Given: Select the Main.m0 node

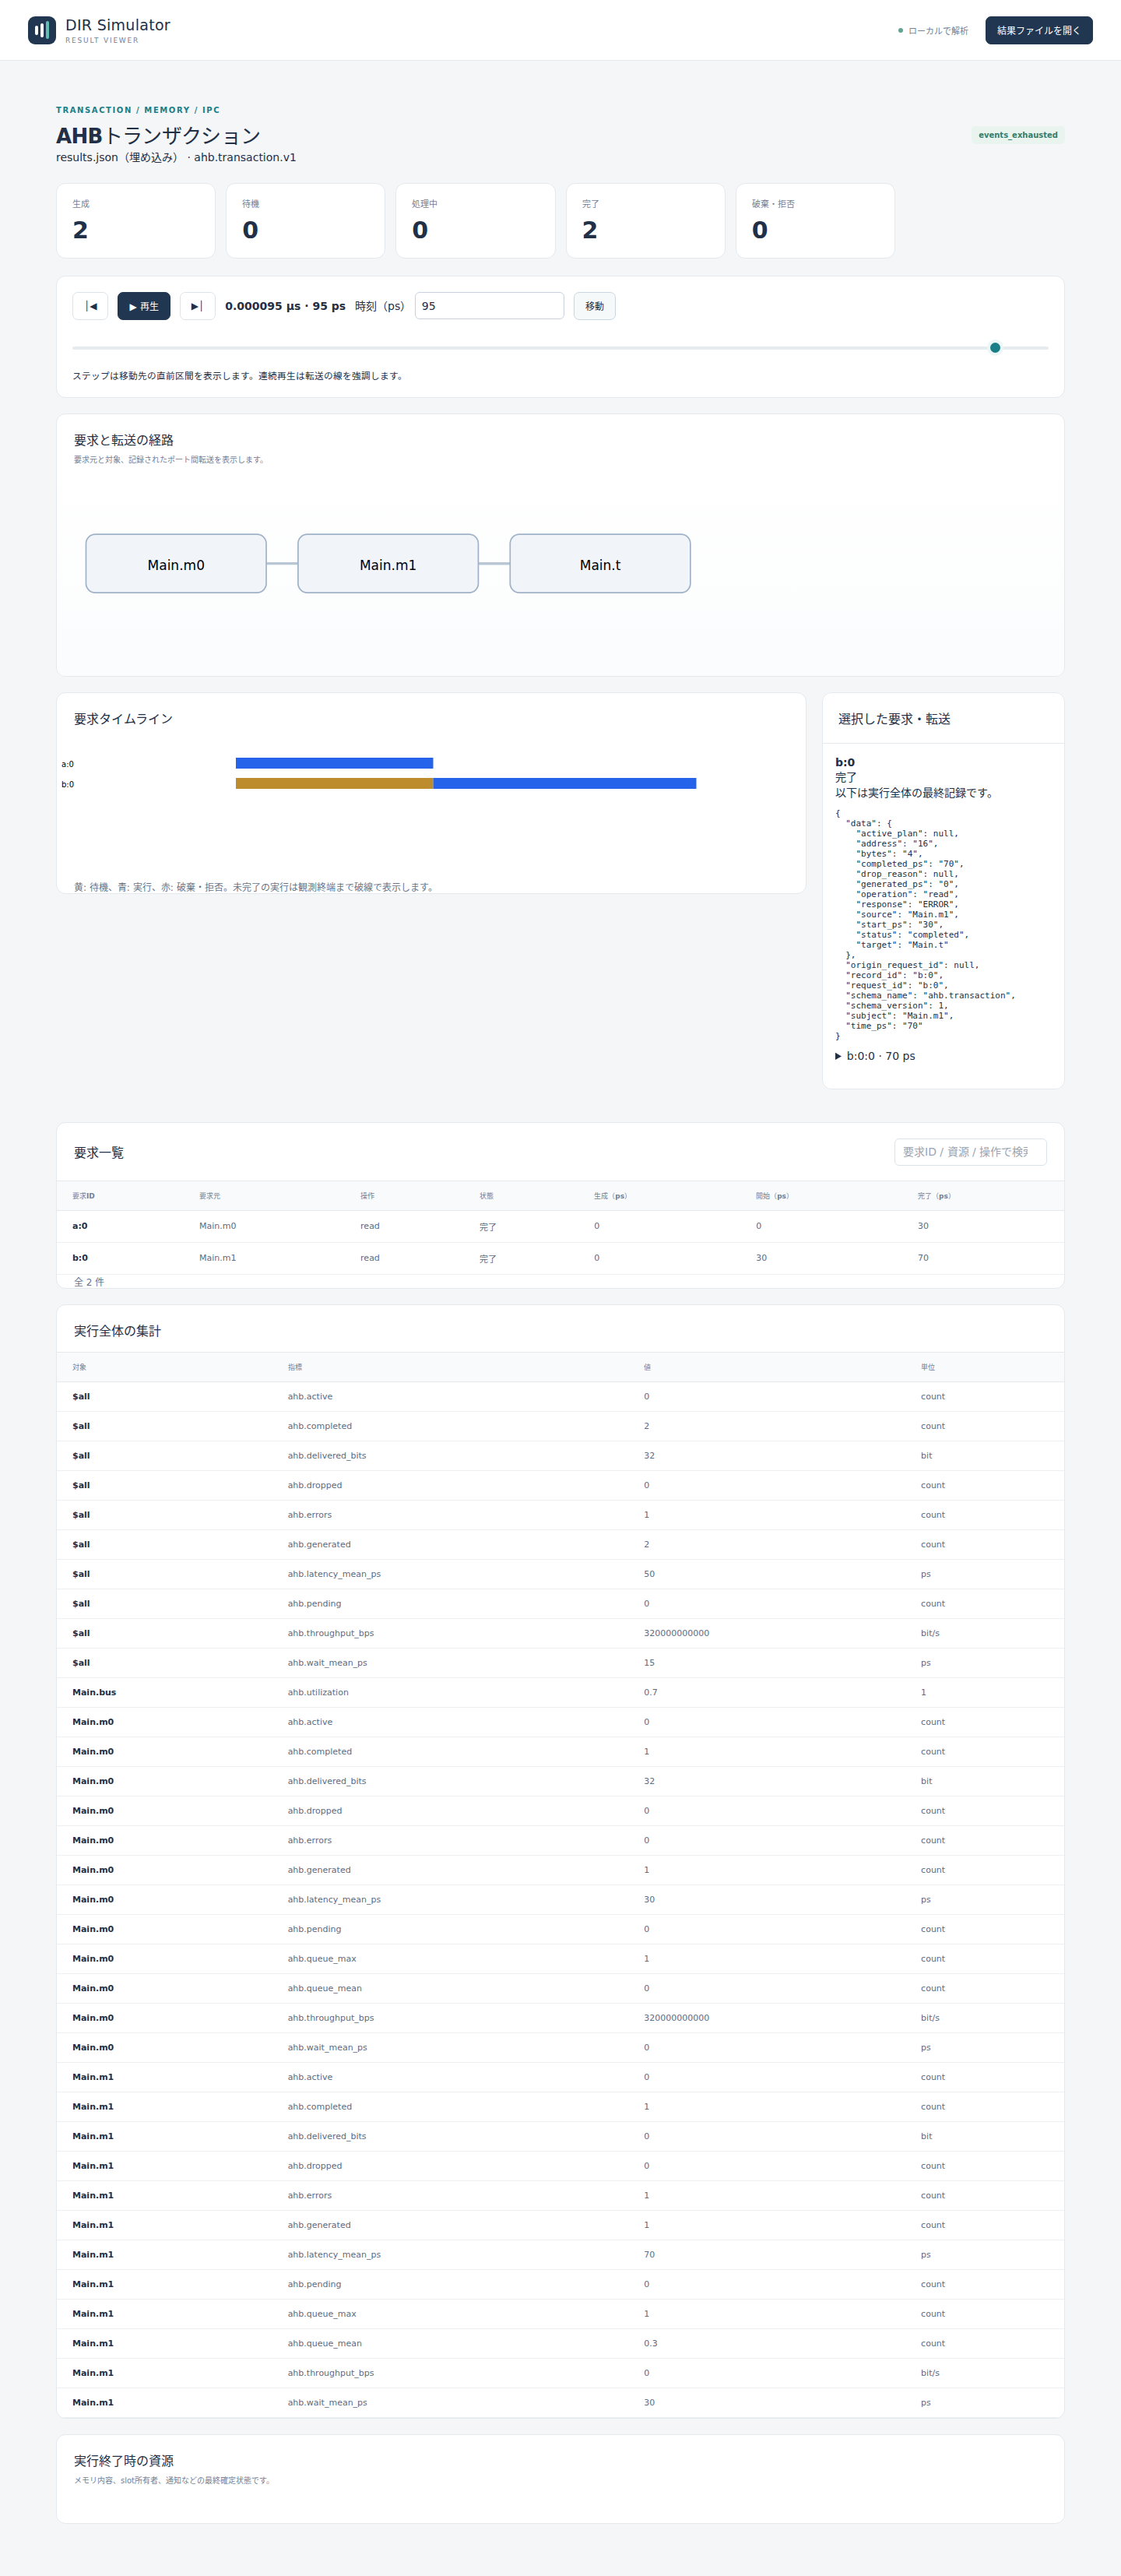Looking at the screenshot, I should click(176, 564).
